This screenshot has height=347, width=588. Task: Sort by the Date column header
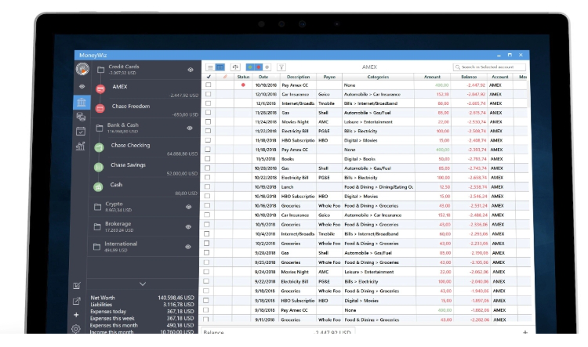tap(263, 77)
